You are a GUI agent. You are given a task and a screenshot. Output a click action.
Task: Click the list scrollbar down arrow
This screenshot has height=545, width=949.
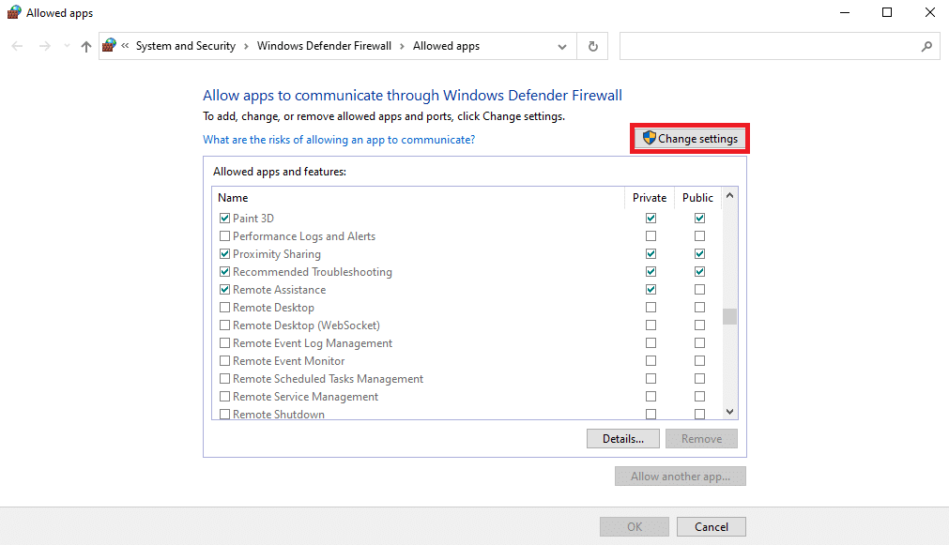(730, 412)
